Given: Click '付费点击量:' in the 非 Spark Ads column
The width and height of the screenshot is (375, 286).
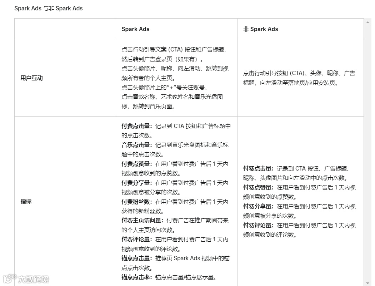Looking at the screenshot, I should [x=259, y=168].
